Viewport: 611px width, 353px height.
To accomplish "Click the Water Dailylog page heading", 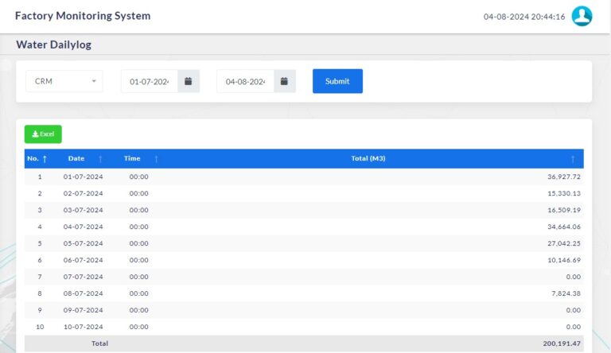I will point(53,45).
